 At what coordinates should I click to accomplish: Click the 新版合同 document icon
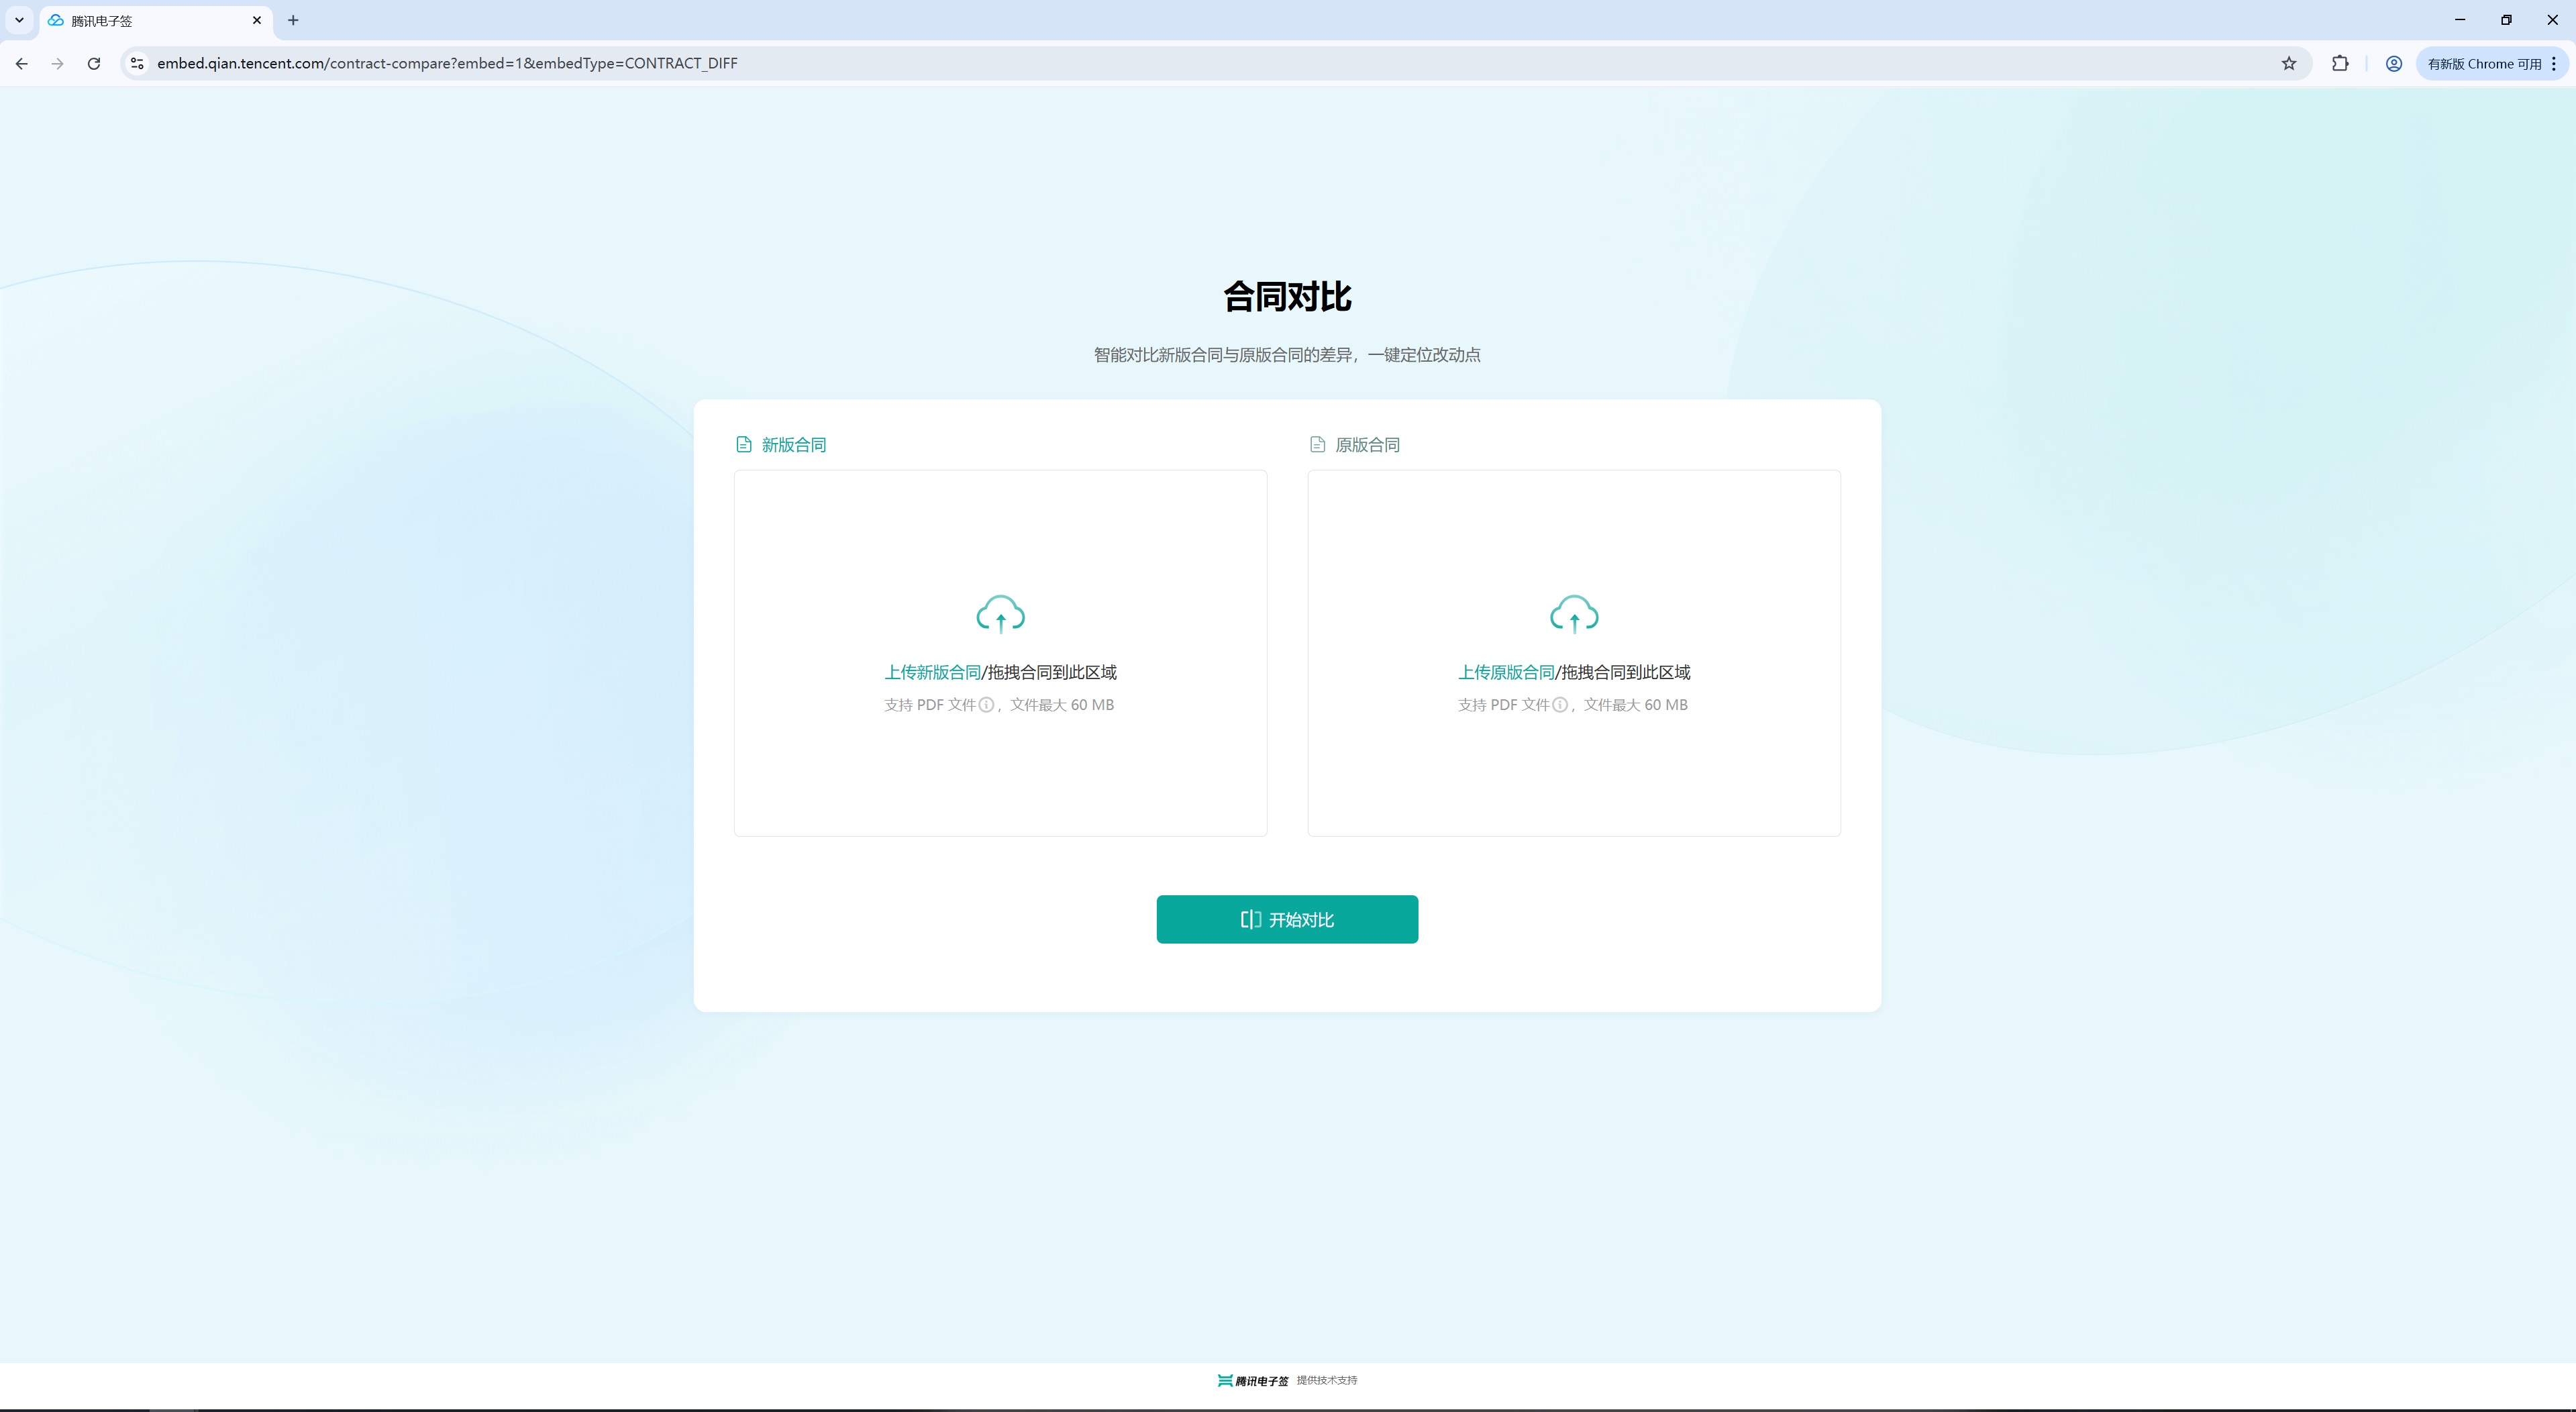[x=744, y=445]
